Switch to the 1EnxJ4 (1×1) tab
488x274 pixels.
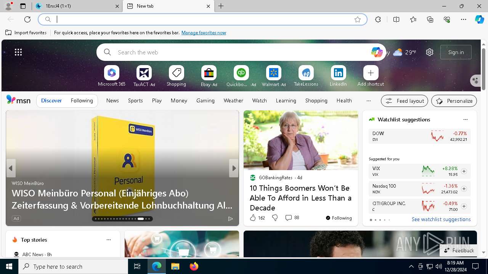click(x=77, y=6)
